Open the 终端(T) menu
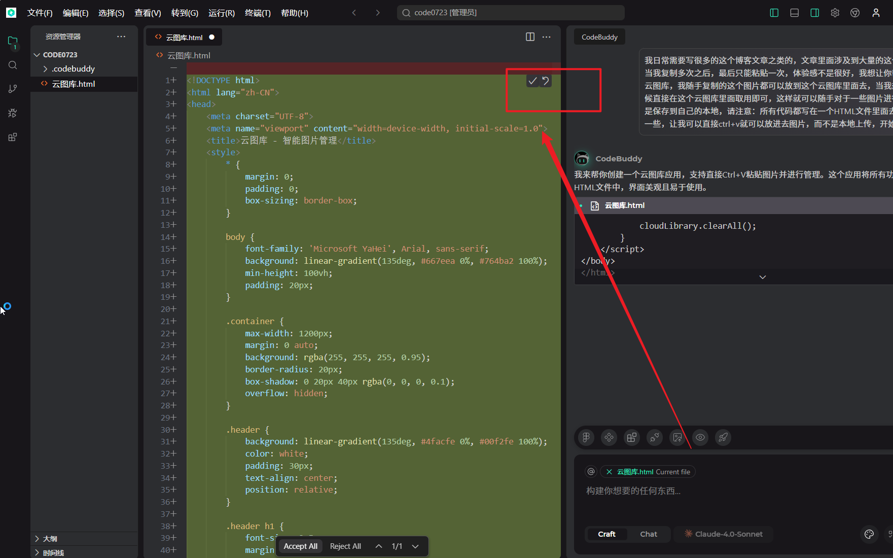893x558 pixels. click(x=258, y=13)
